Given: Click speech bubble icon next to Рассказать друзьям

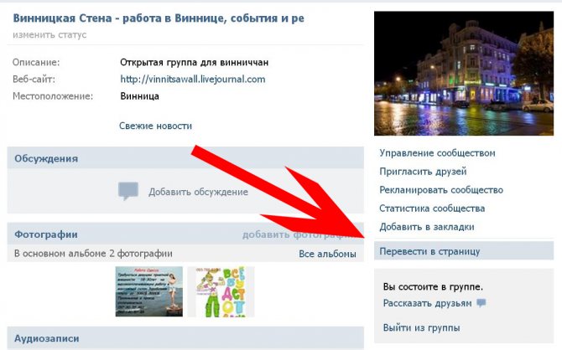Looking at the screenshot, I should [481, 303].
